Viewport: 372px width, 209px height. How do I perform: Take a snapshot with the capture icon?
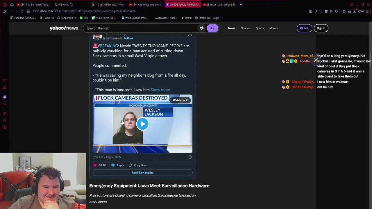pyautogui.click(x=321, y=11)
